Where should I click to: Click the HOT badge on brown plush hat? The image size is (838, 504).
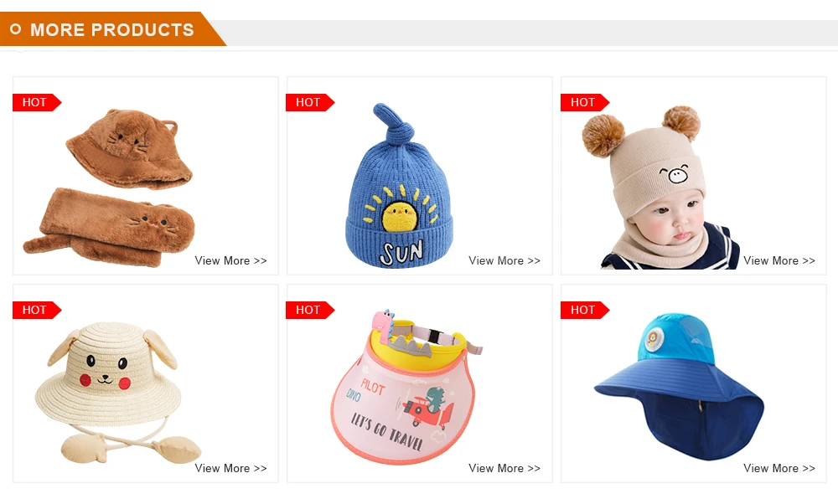37,102
